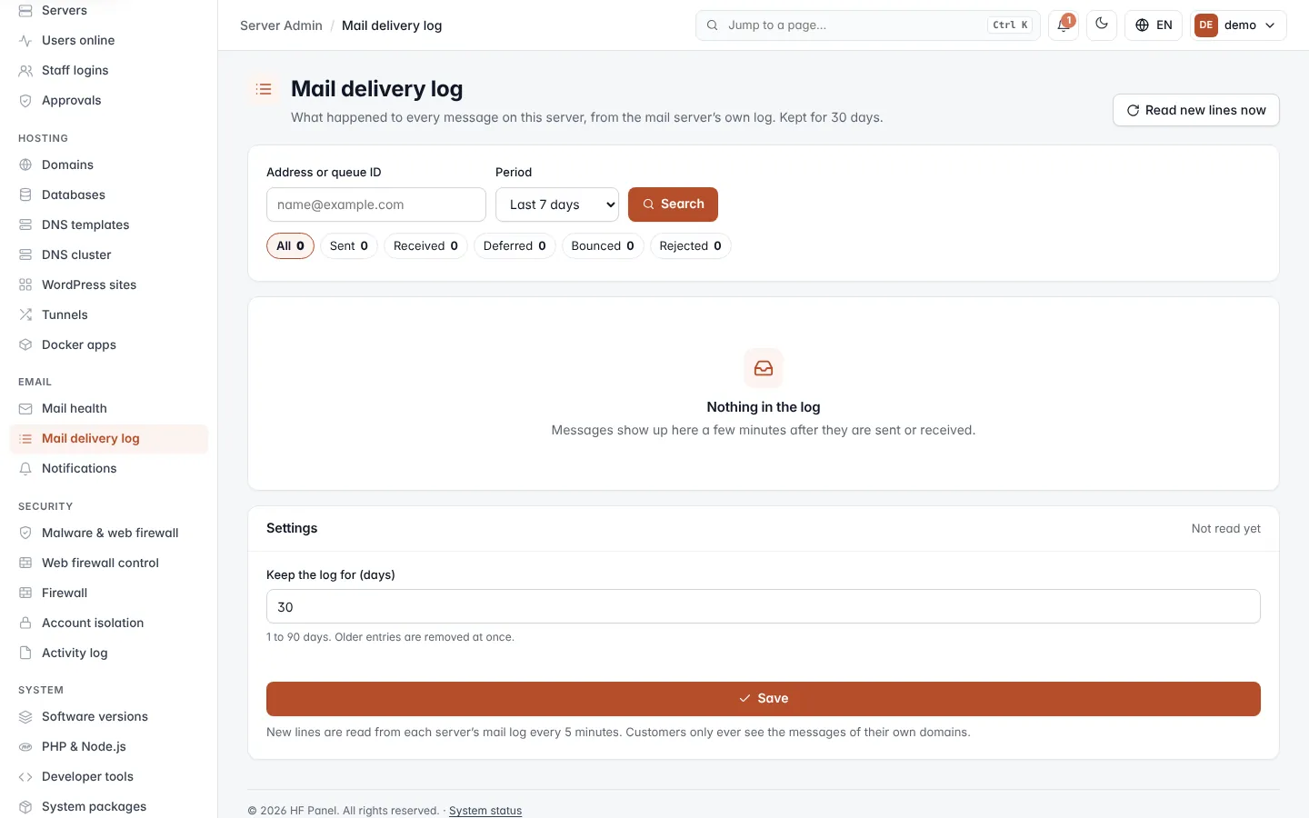Go to Server Admin breadcrumb
The height and width of the screenshot is (818, 1309).
pos(281,25)
